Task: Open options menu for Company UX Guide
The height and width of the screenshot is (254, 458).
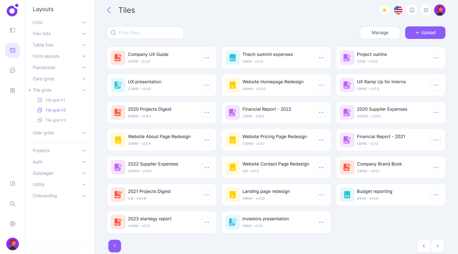Action: click(207, 58)
